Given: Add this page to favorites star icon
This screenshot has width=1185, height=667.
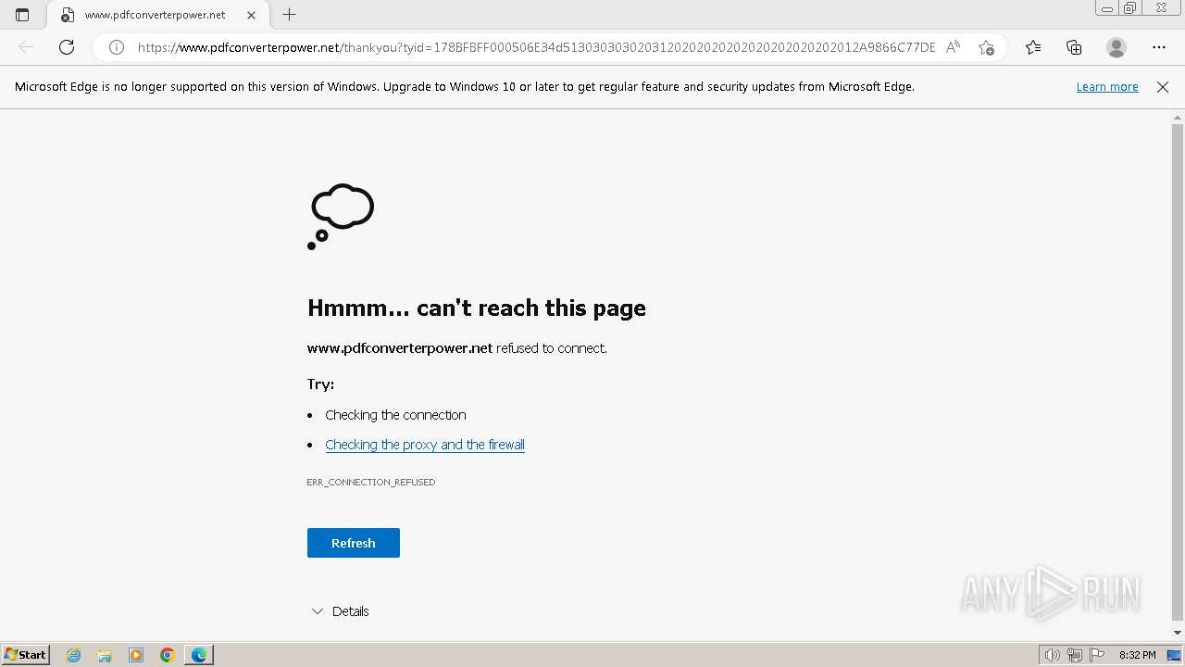Looking at the screenshot, I should pyautogui.click(x=986, y=47).
